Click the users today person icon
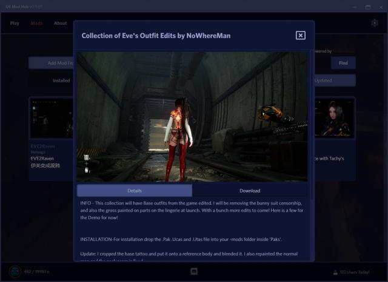Viewport: 388px width, 282px height. [335, 272]
